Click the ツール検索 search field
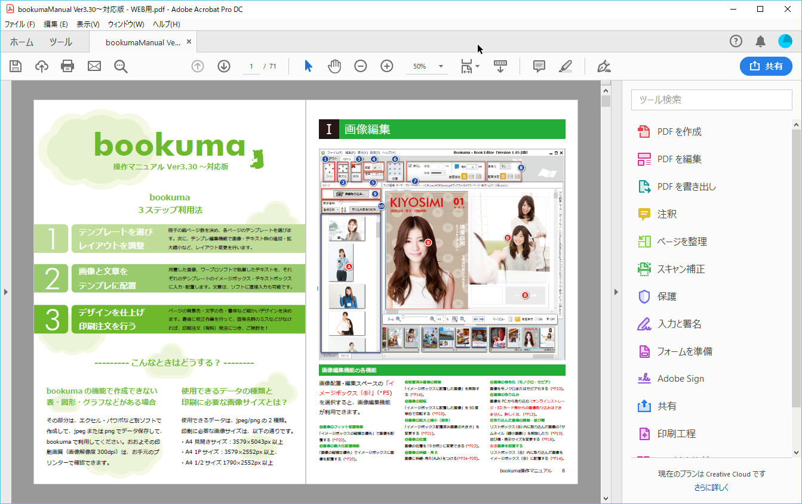Image resolution: width=802 pixels, height=504 pixels. pos(711,100)
